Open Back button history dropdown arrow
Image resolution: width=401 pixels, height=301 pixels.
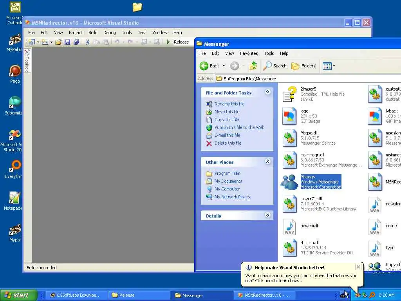coord(224,66)
